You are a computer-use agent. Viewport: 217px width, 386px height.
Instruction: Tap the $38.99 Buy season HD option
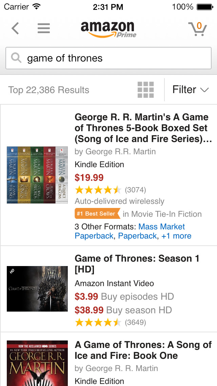[123, 310]
